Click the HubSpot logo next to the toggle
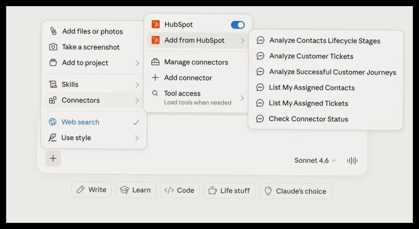 click(156, 24)
